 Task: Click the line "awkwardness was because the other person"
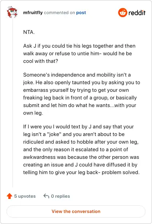(x=81, y=157)
